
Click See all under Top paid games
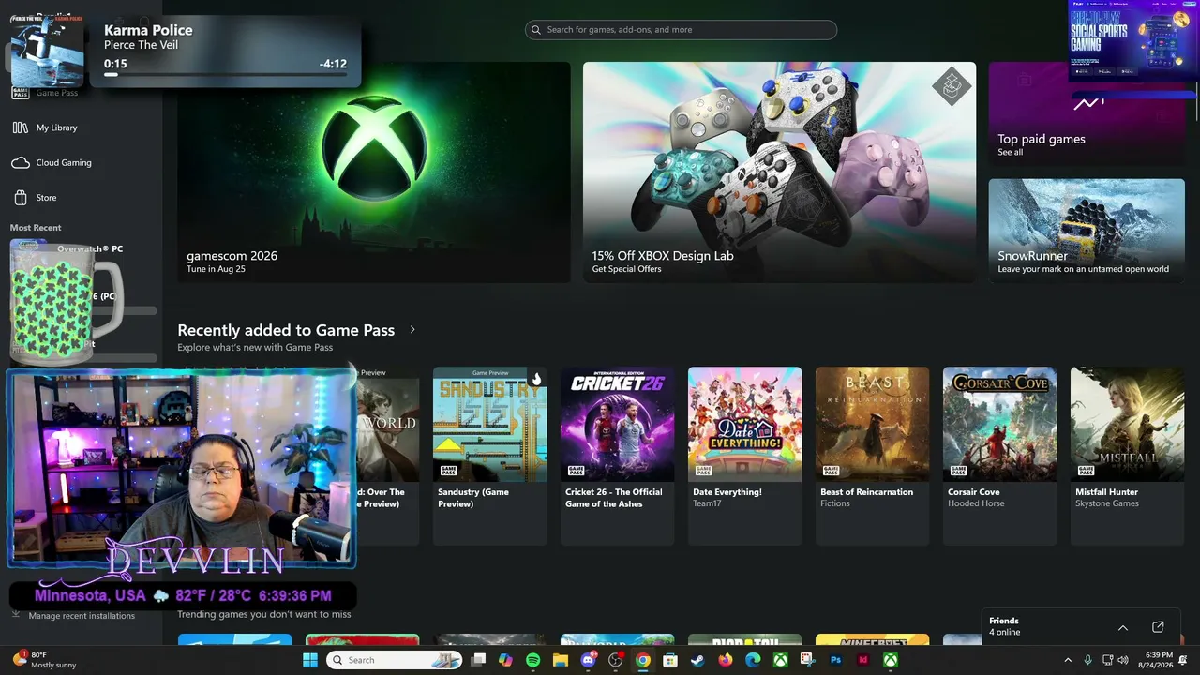tap(1011, 152)
